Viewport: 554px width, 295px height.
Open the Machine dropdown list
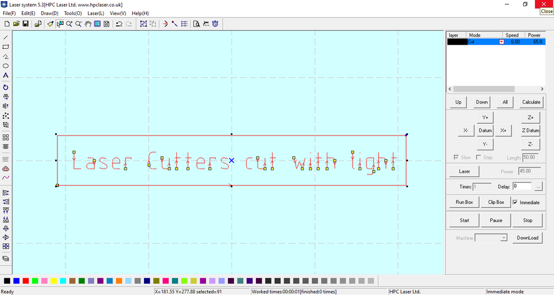[x=504, y=238]
